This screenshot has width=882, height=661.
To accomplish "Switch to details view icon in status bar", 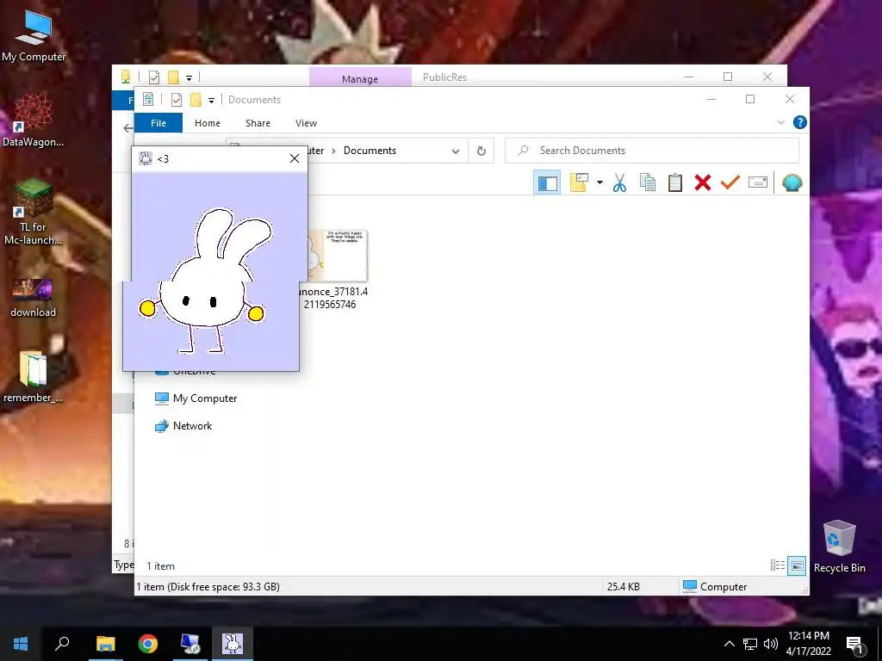I will 778,565.
